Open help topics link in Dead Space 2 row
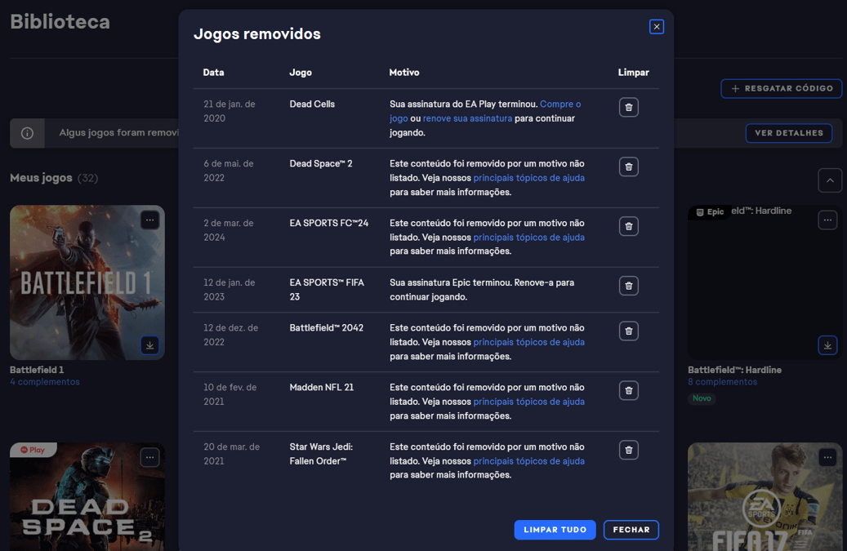This screenshot has height=551, width=847. pos(528,178)
